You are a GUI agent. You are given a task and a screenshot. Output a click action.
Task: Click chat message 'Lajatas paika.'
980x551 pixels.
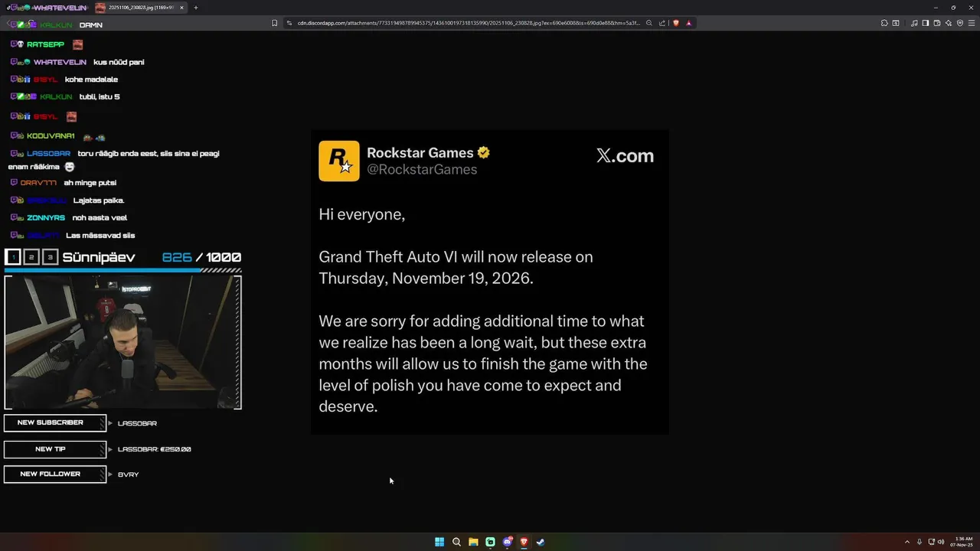coord(99,201)
